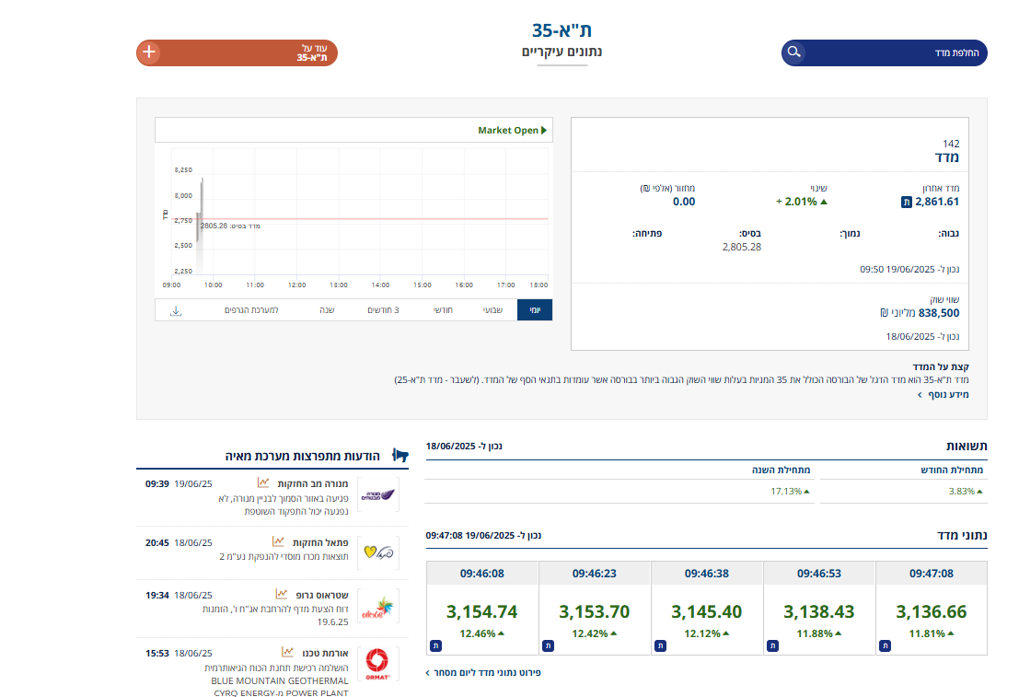Viewport: 1019px width, 697px height.
Task: Click chart icon beside פתאל החזקות
Action: (x=277, y=542)
